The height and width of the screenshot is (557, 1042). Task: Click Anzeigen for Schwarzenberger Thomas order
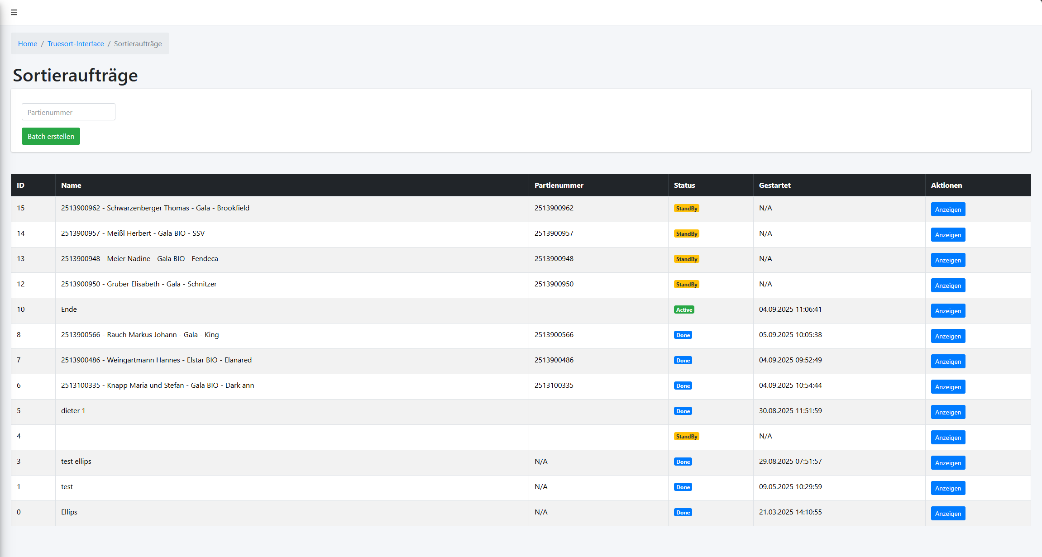tap(948, 209)
